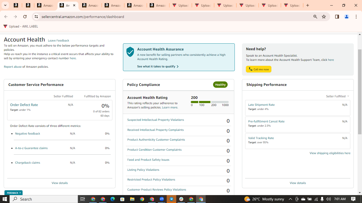Open Suspected Intellectual Property Violations
Screen dimensions: 362x203
[x=156, y=120]
